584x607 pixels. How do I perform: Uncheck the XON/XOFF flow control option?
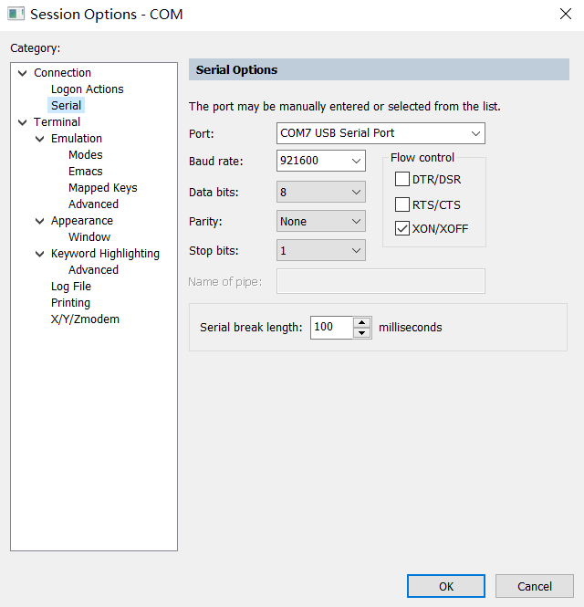click(402, 229)
